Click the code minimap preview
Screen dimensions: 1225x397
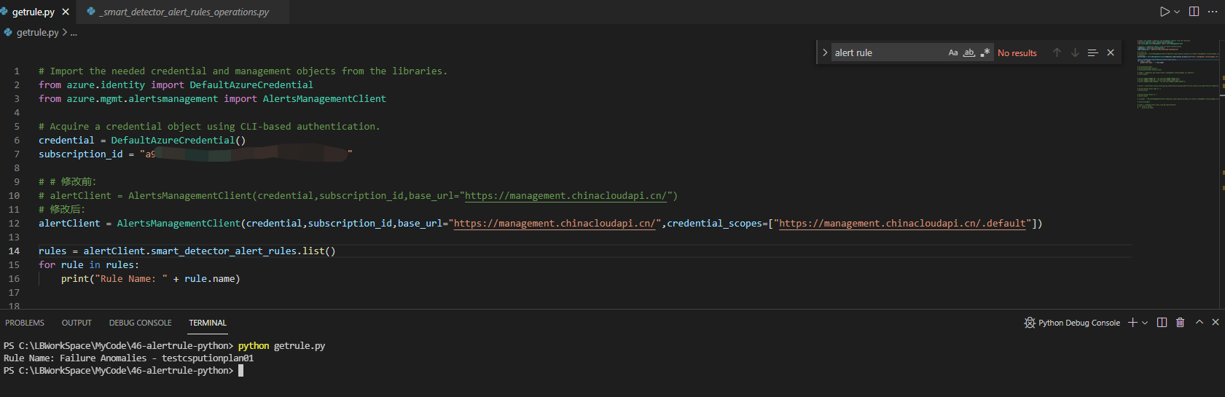(1177, 73)
